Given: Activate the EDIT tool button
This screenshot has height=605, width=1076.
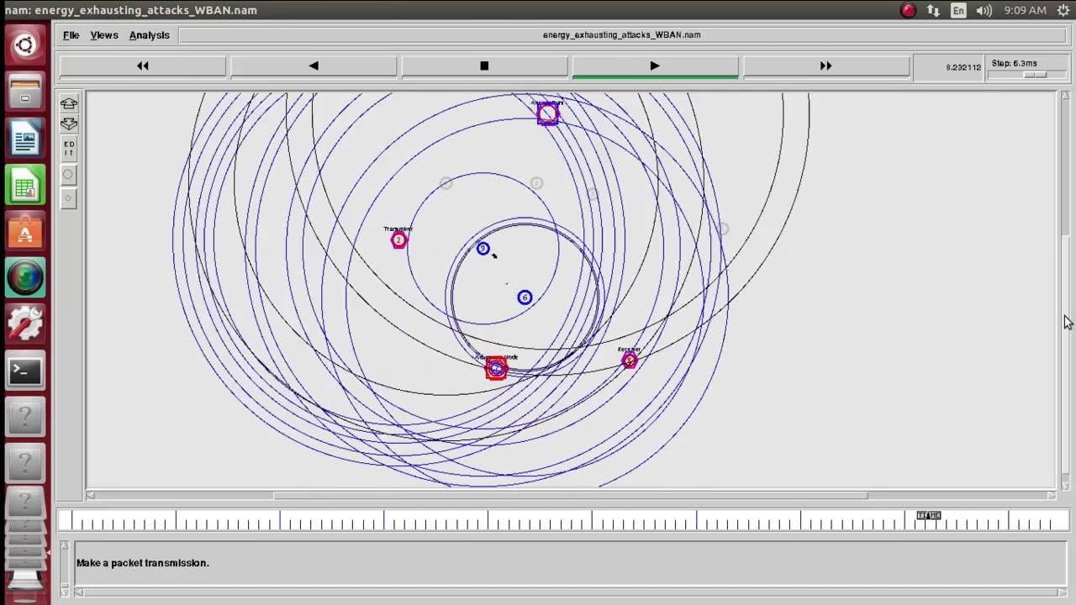Looking at the screenshot, I should coord(69,150).
